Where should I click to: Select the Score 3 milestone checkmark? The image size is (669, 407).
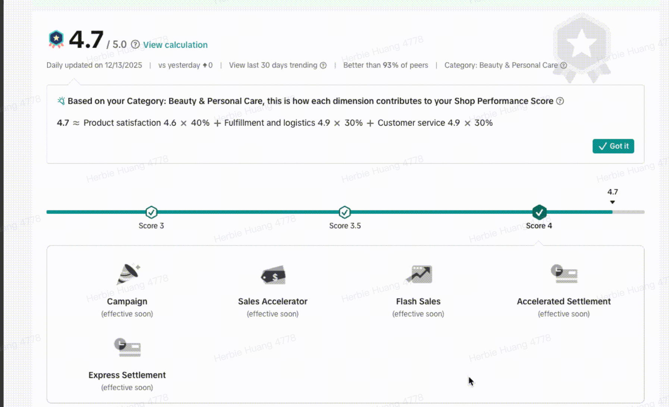[151, 212]
